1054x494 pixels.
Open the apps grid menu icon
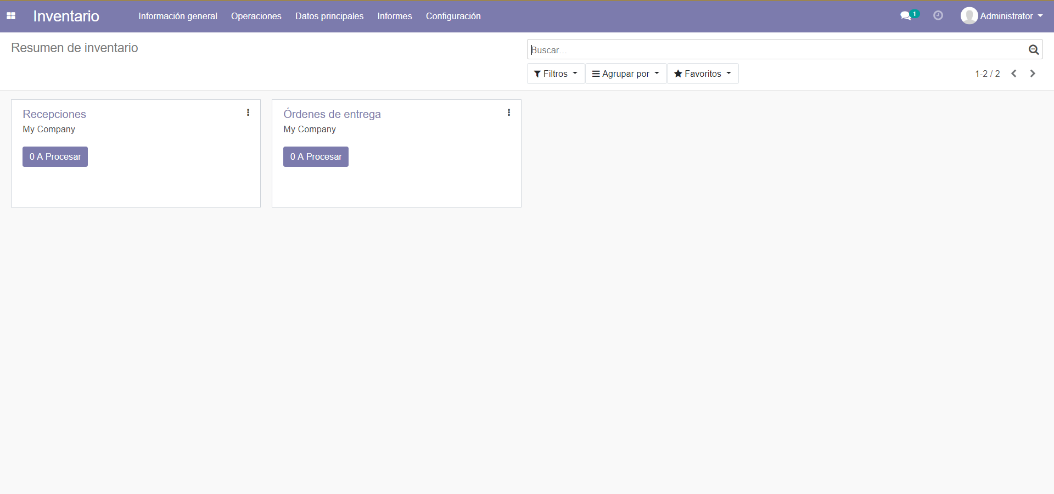(x=11, y=16)
